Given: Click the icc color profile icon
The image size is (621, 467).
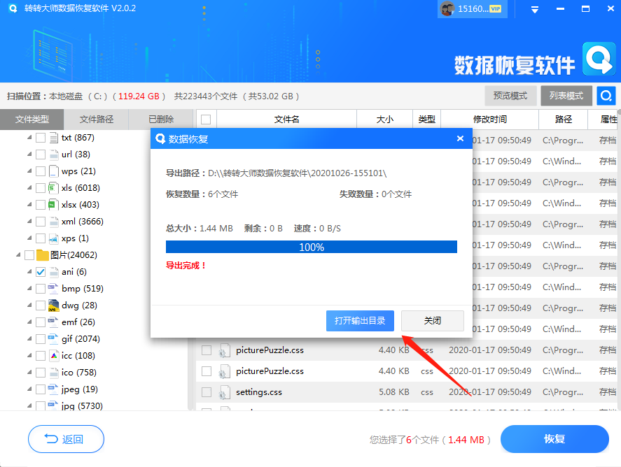Looking at the screenshot, I should (x=53, y=356).
